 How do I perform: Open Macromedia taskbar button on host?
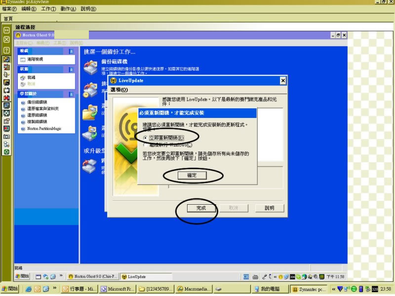click(194, 289)
